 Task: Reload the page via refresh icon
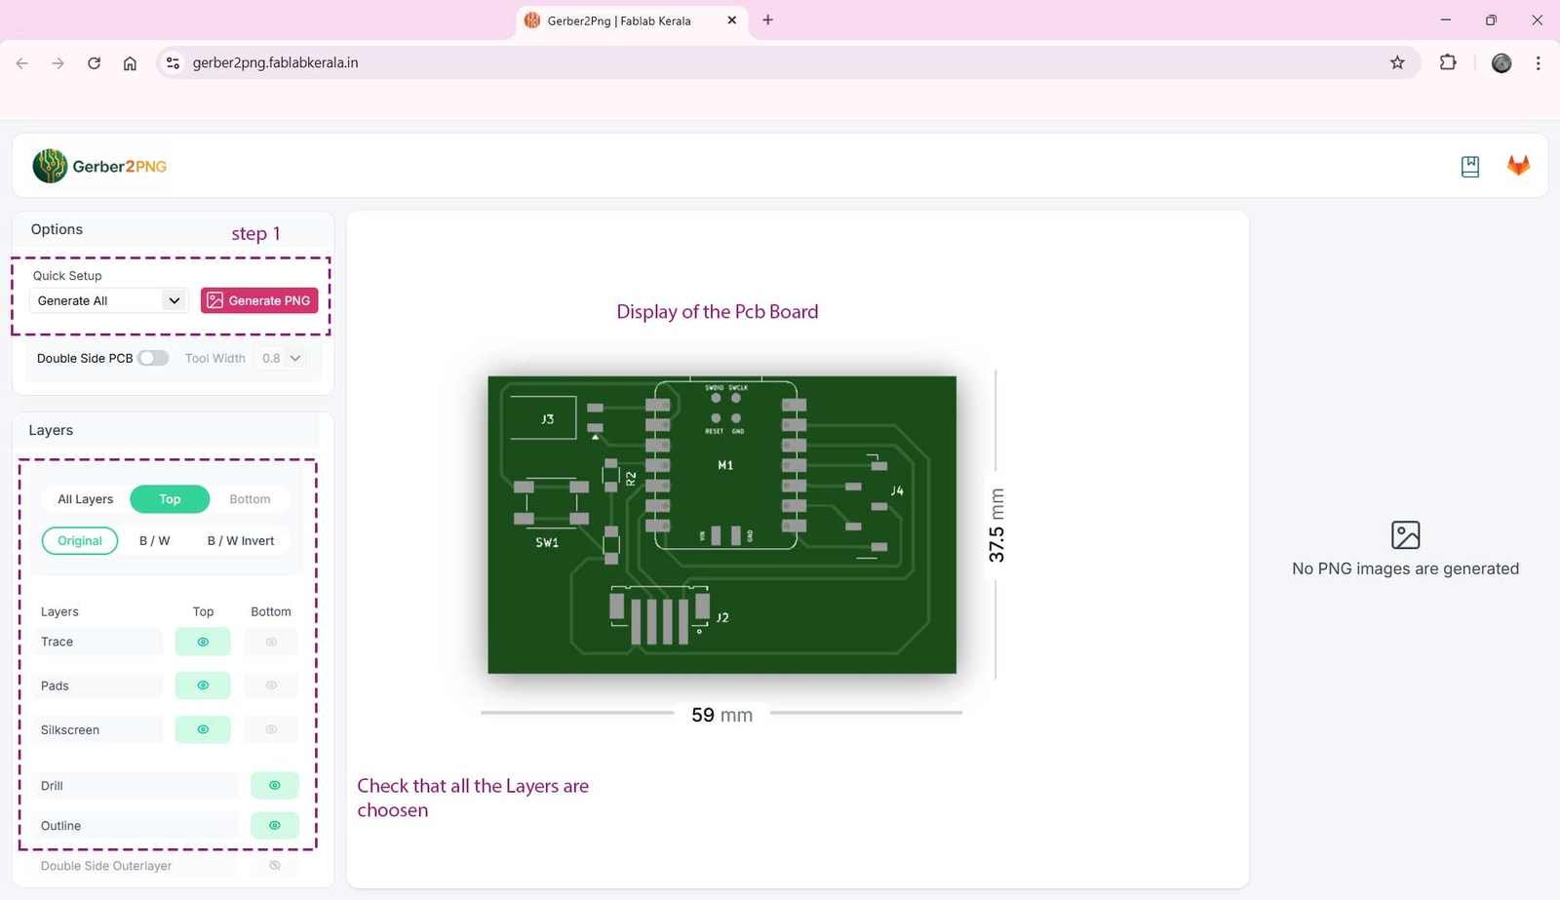coord(94,62)
